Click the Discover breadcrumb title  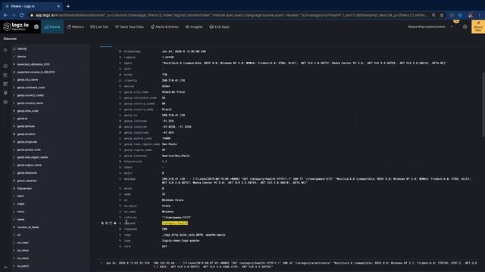[x=10, y=39]
